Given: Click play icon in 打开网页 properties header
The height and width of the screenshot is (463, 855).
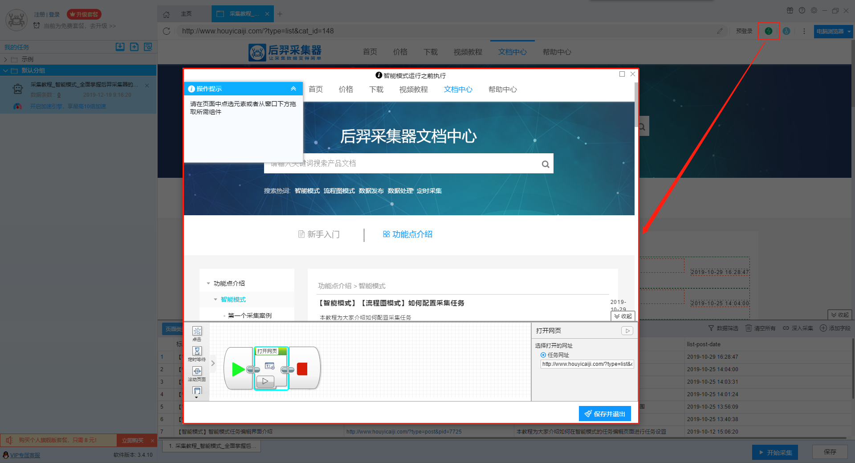Looking at the screenshot, I should (627, 331).
